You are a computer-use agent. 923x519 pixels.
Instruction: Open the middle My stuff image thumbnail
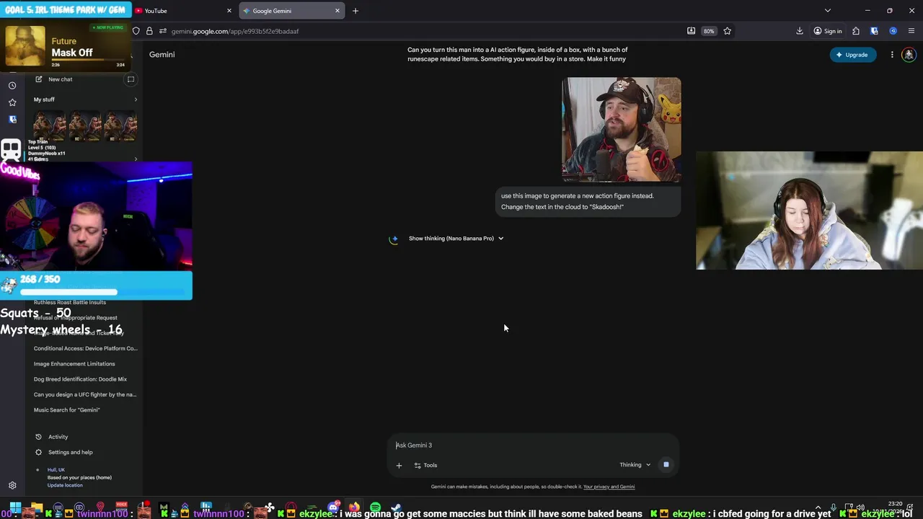85,125
